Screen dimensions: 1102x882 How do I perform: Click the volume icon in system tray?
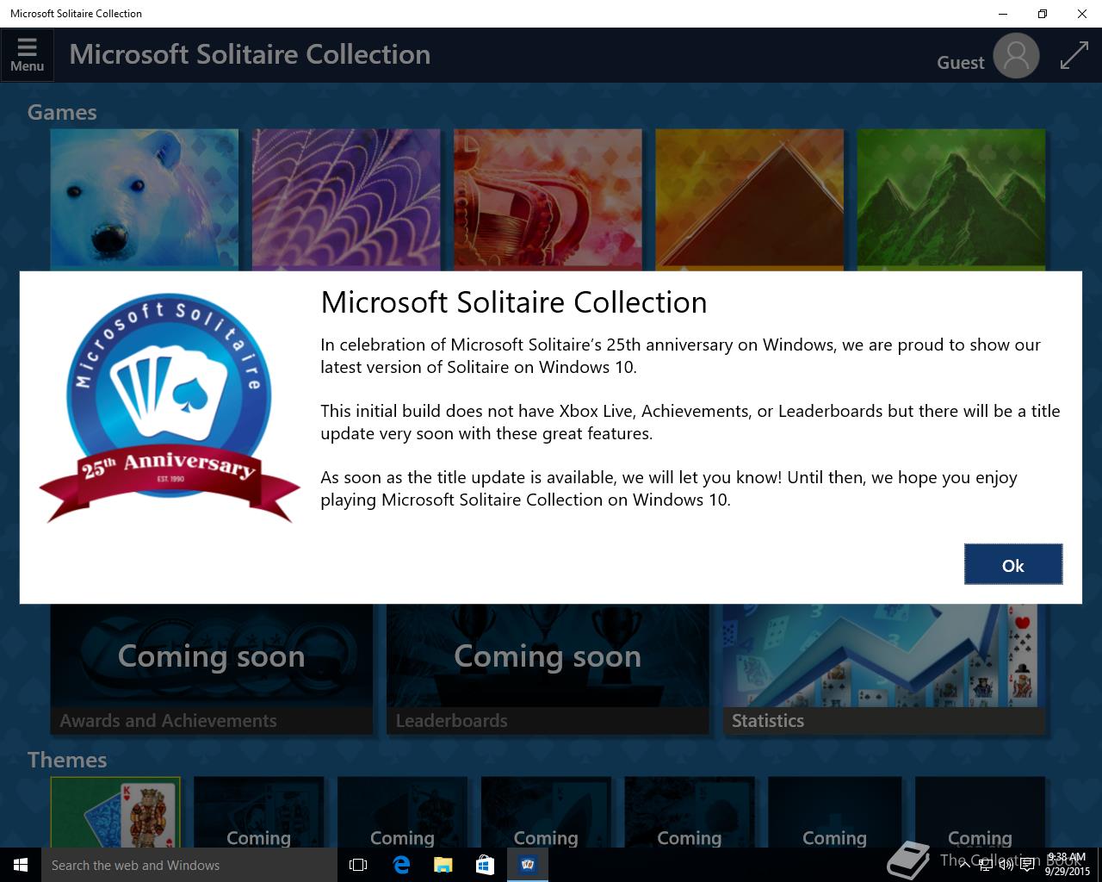1006,865
